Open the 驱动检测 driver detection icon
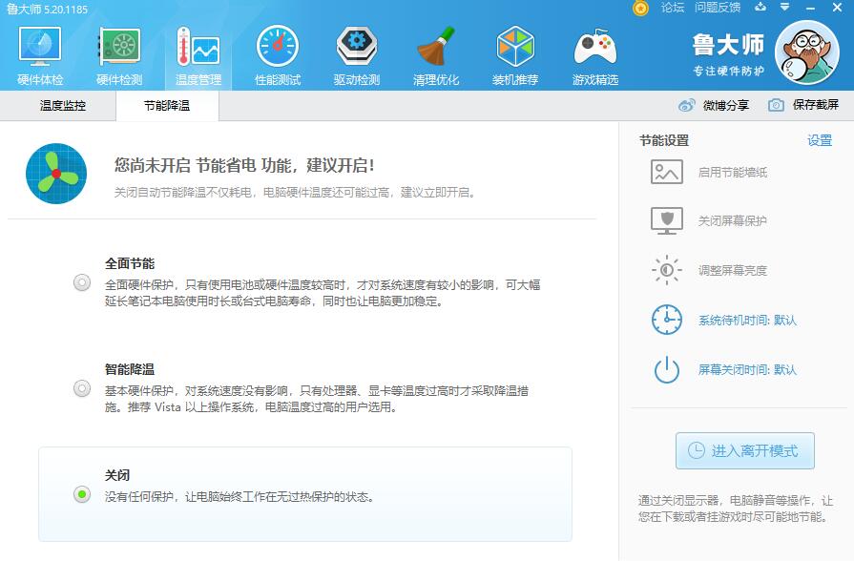854x561 pixels. [357, 47]
